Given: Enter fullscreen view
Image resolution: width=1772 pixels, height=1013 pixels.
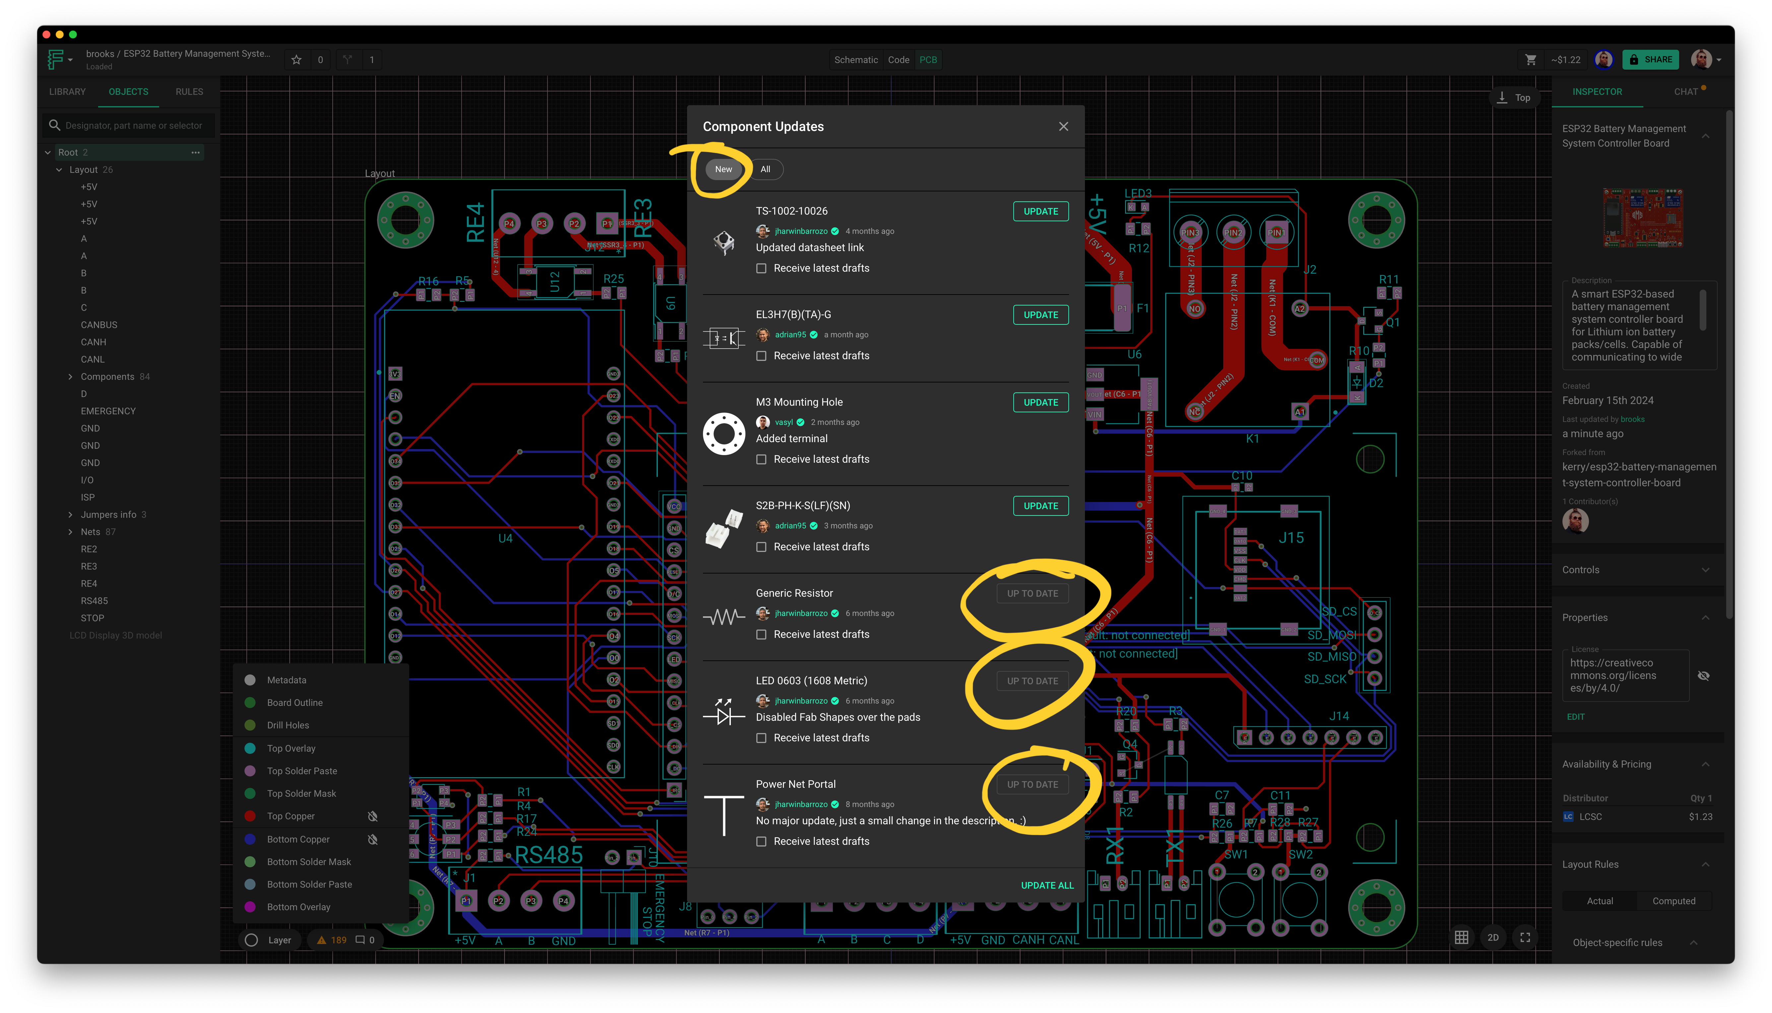Looking at the screenshot, I should pos(1525,938).
